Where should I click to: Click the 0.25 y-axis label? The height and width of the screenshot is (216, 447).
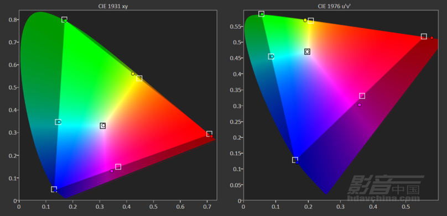click(235, 122)
